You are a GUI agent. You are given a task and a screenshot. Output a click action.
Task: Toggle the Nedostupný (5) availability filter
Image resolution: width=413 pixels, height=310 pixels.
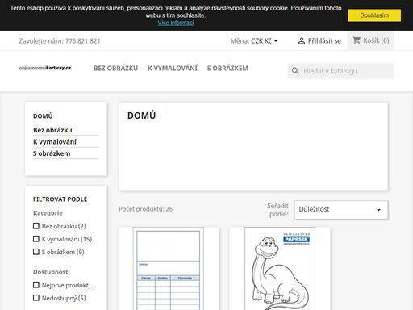pyautogui.click(x=36, y=298)
